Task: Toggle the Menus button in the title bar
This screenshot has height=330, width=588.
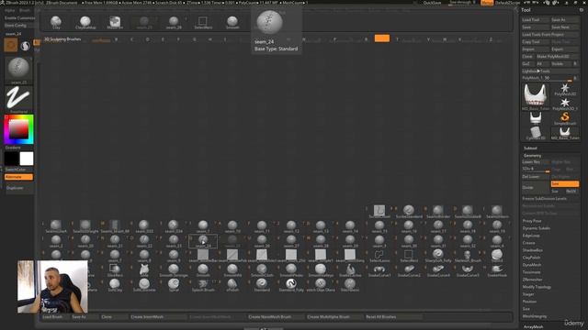Action: 487,3
